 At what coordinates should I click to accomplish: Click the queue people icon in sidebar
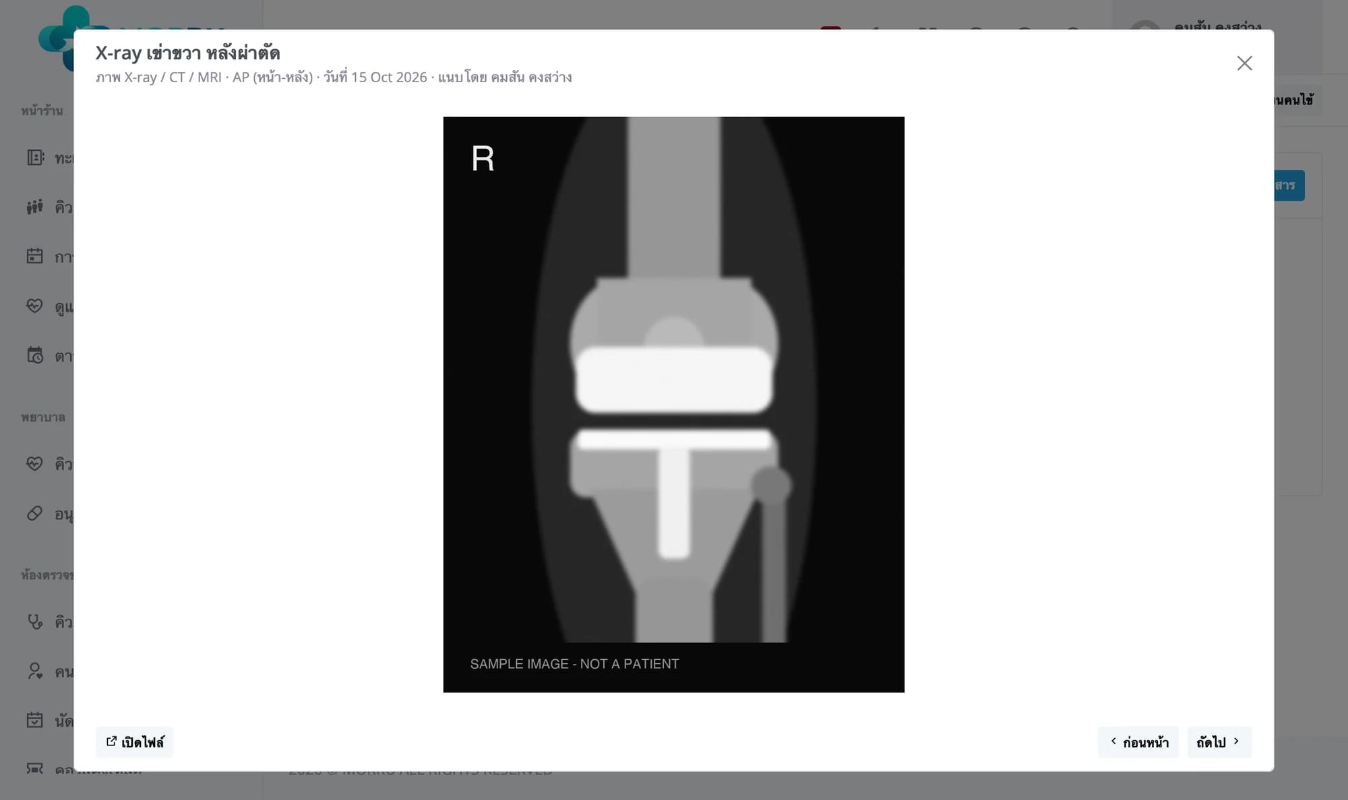coord(35,207)
